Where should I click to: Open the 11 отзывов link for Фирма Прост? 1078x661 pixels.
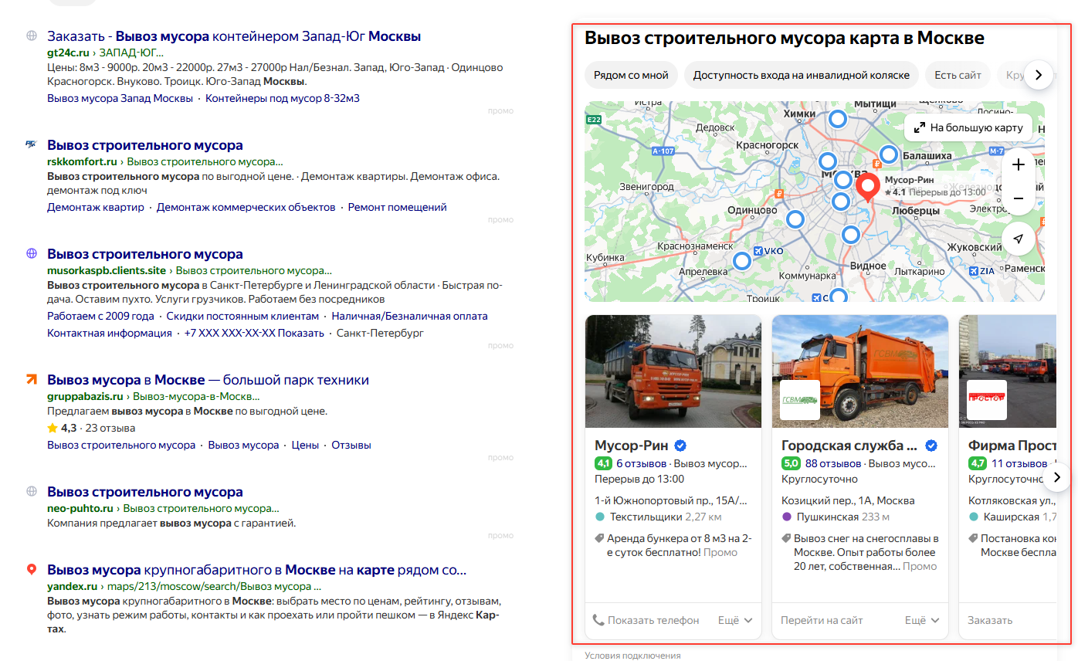[x=1019, y=464]
